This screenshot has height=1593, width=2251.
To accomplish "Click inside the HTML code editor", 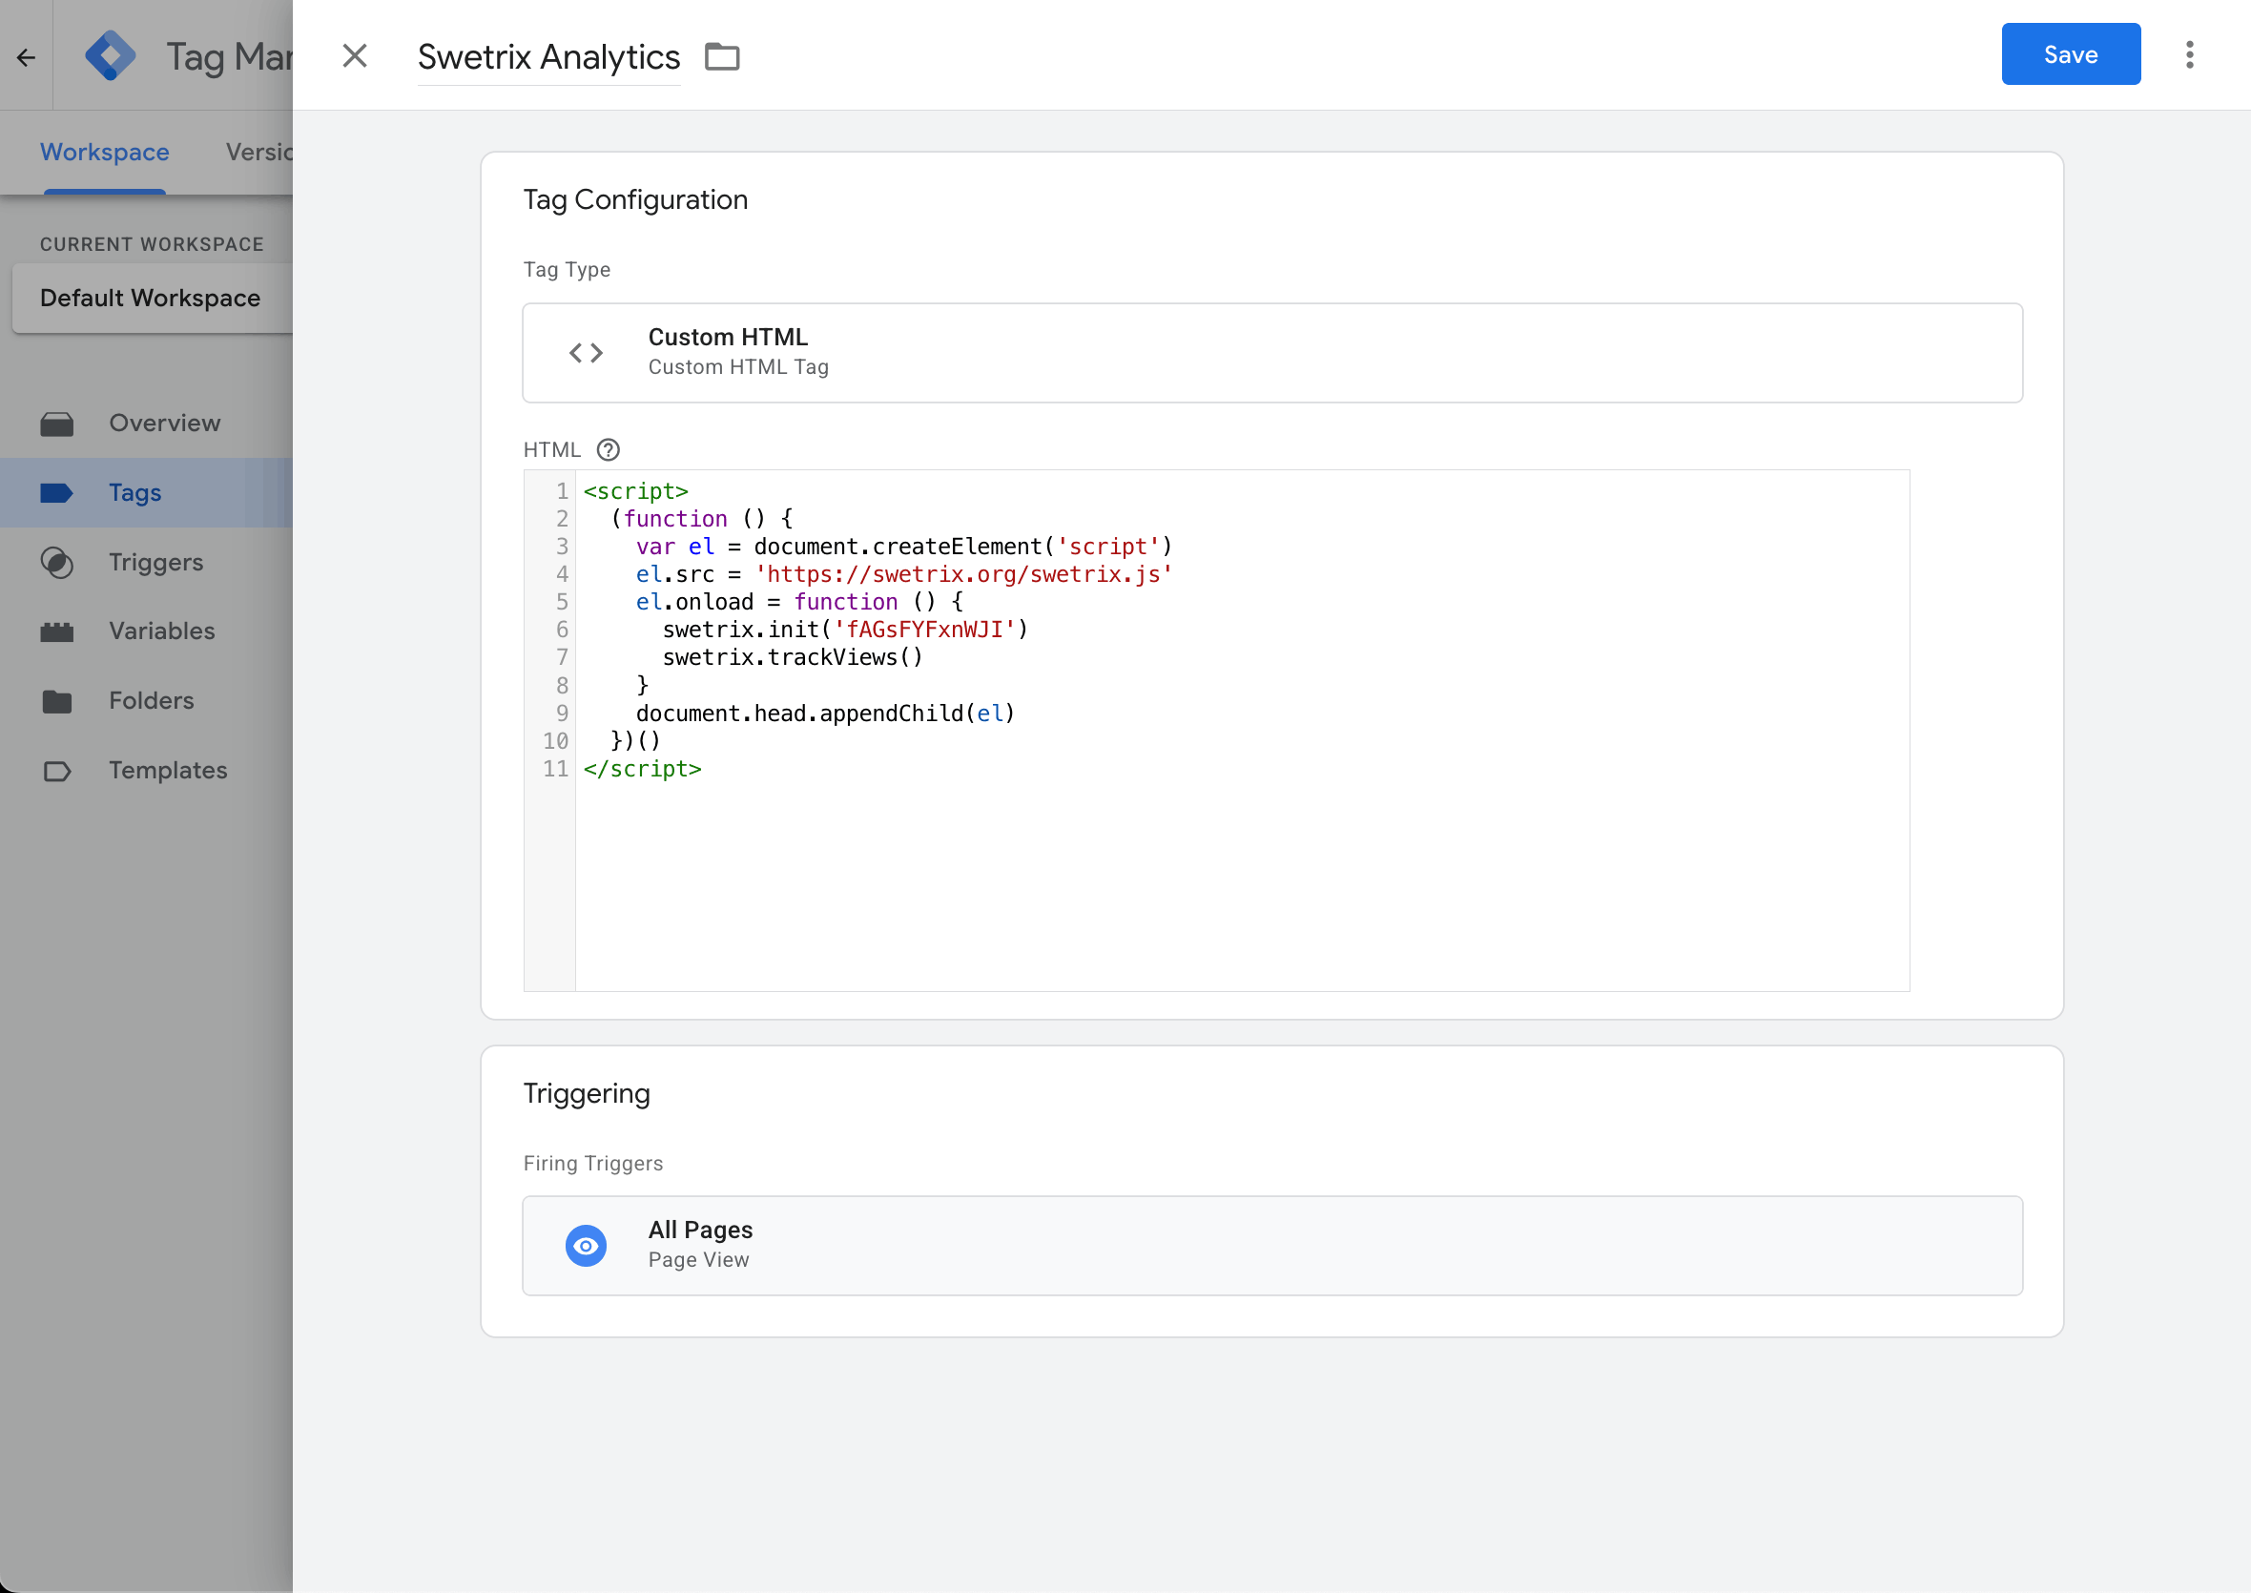I will point(1240,863).
